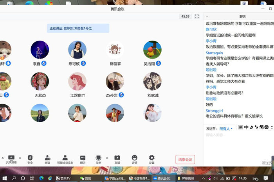Select 袁鑫's avatar

coord(40,50)
